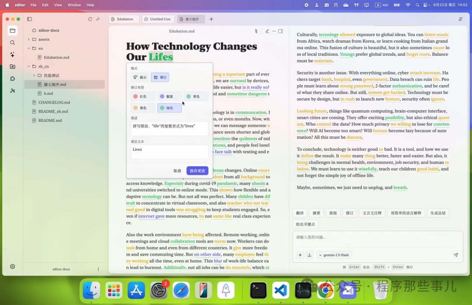
Task: Click the upload icon in chat input
Action: pos(309,255)
